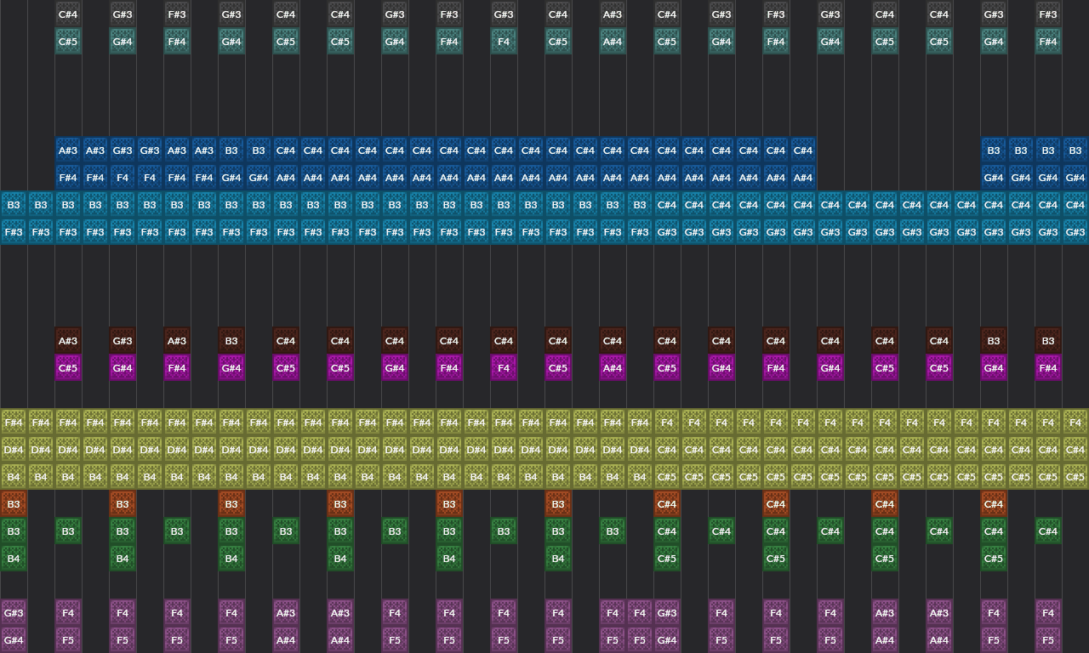The height and width of the screenshot is (653, 1089).
Task: Click the magenta A#4 note block
Action: click(613, 368)
